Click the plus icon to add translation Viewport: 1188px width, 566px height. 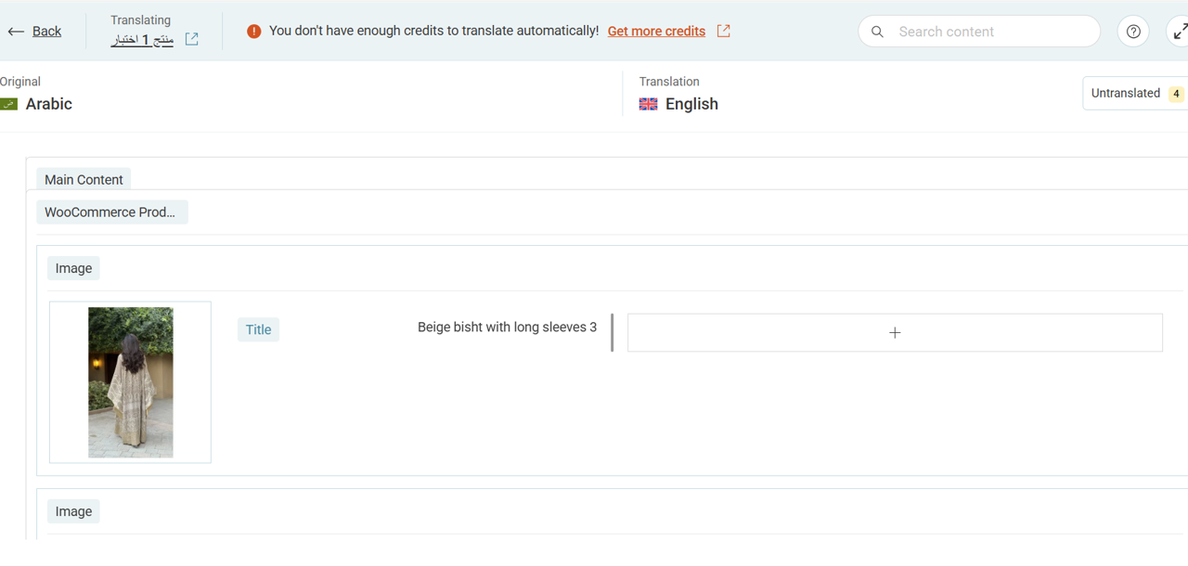coord(895,332)
